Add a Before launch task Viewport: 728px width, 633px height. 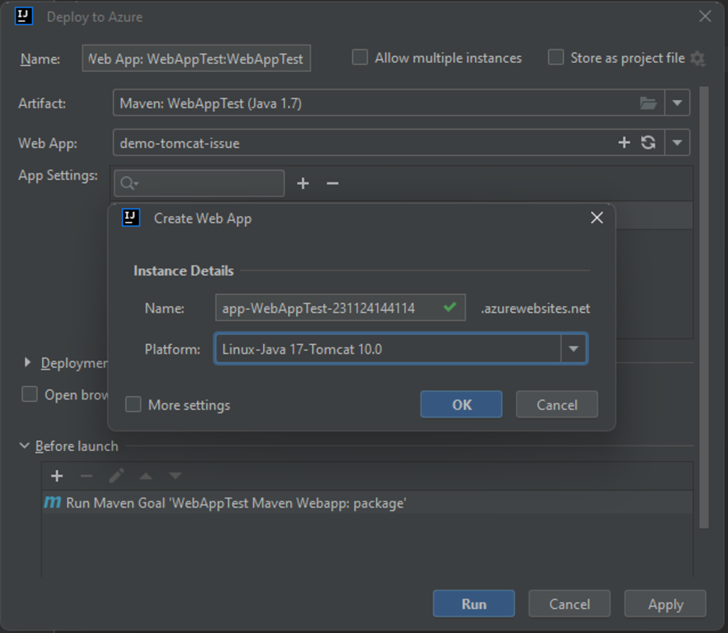pos(57,476)
